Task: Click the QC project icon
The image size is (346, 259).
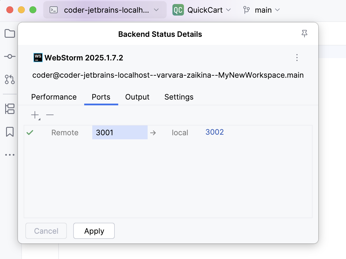Action: (x=178, y=10)
